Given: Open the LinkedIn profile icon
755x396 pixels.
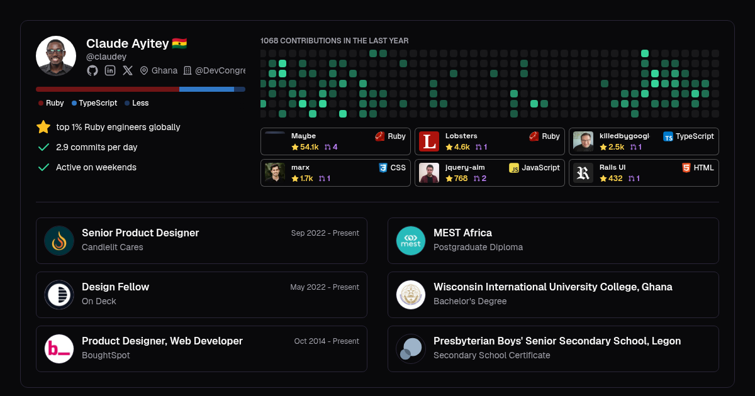Looking at the screenshot, I should tap(110, 70).
